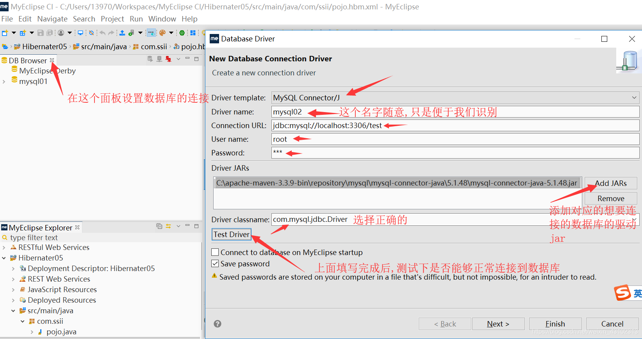642x339 pixels.
Task: Click the red disconnect all connections icon
Action: pos(168,59)
